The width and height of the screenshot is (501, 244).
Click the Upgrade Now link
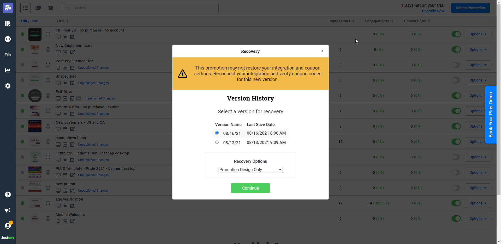(x=433, y=11)
